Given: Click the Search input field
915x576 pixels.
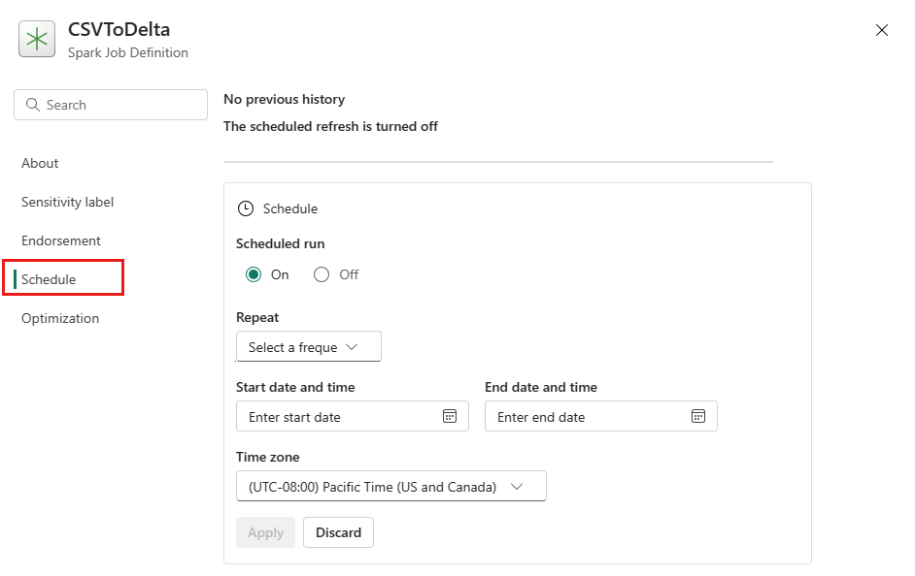Looking at the screenshot, I should (121, 105).
